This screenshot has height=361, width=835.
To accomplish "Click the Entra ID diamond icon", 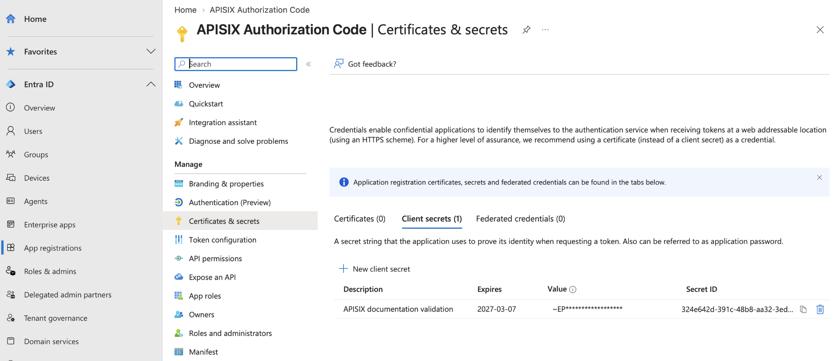I will tap(11, 84).
